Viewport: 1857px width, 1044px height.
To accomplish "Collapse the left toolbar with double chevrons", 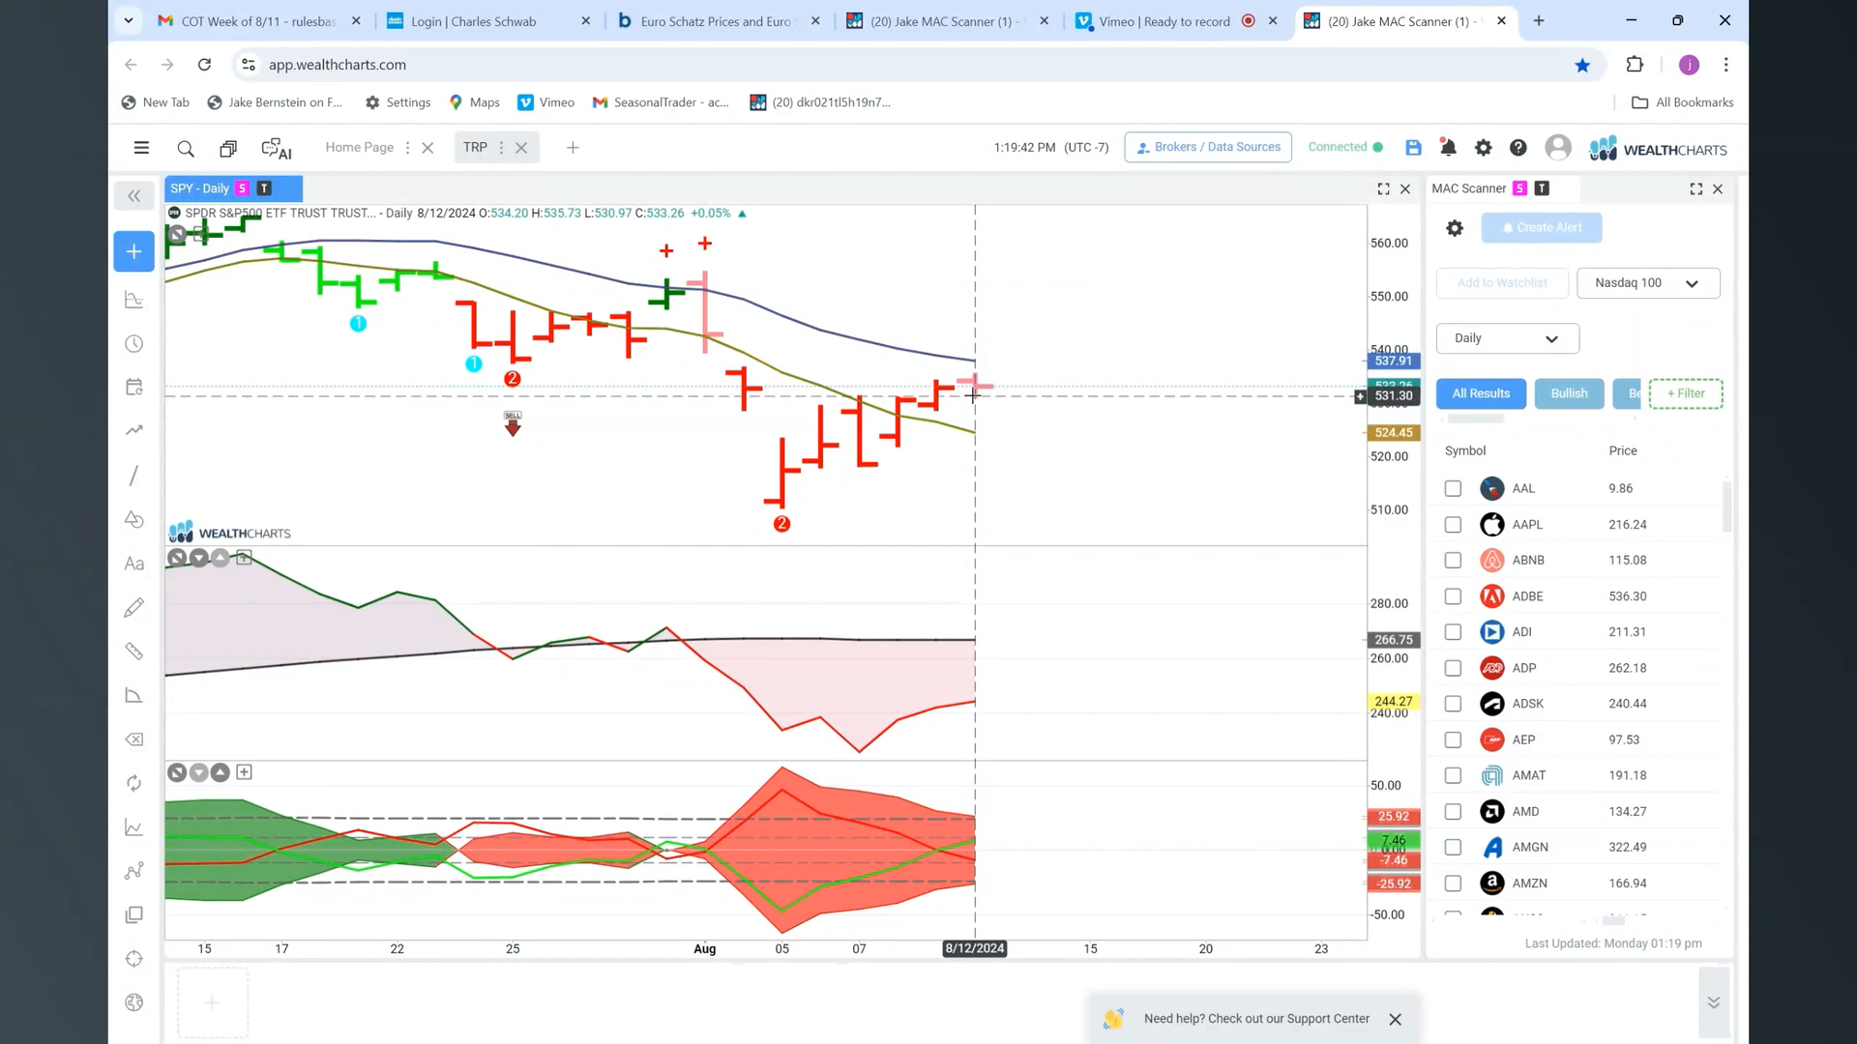I will click(134, 196).
